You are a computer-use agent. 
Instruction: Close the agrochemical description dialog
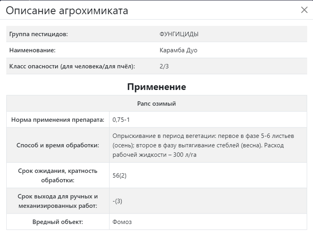click(304, 10)
